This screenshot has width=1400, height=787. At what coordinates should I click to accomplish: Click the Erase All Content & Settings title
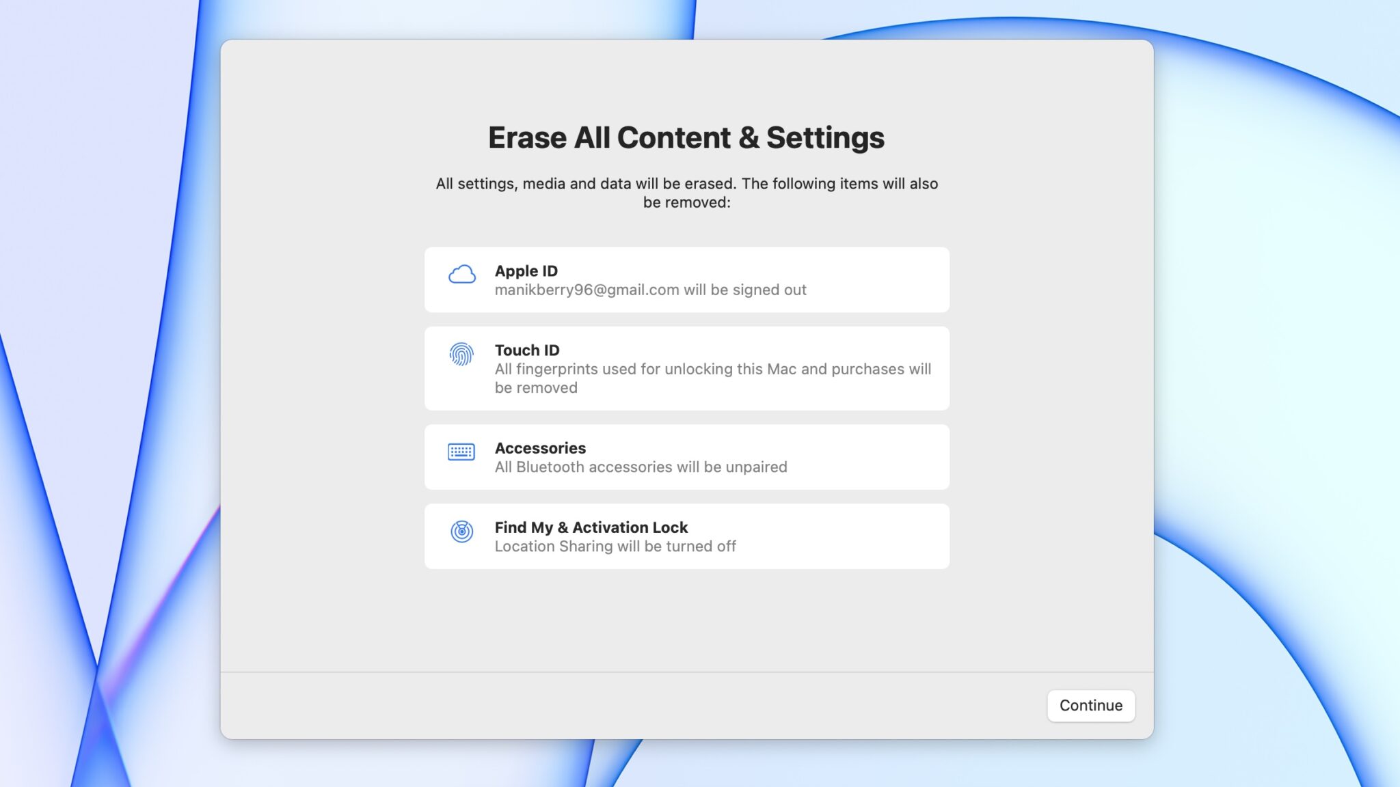pos(686,137)
